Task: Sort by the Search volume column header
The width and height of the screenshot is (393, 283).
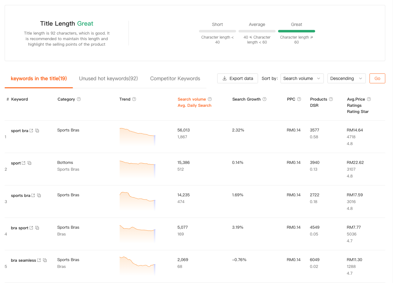Action: tap(192, 99)
